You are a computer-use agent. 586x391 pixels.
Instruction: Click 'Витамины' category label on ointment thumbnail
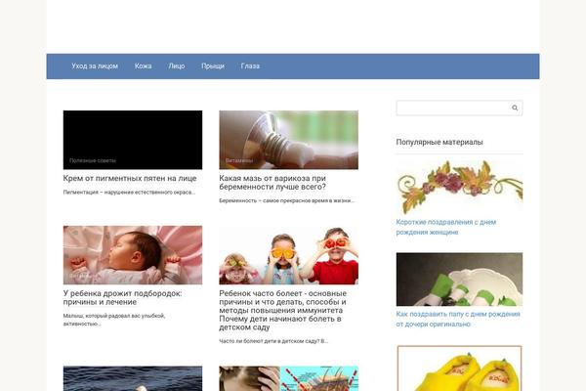239,160
